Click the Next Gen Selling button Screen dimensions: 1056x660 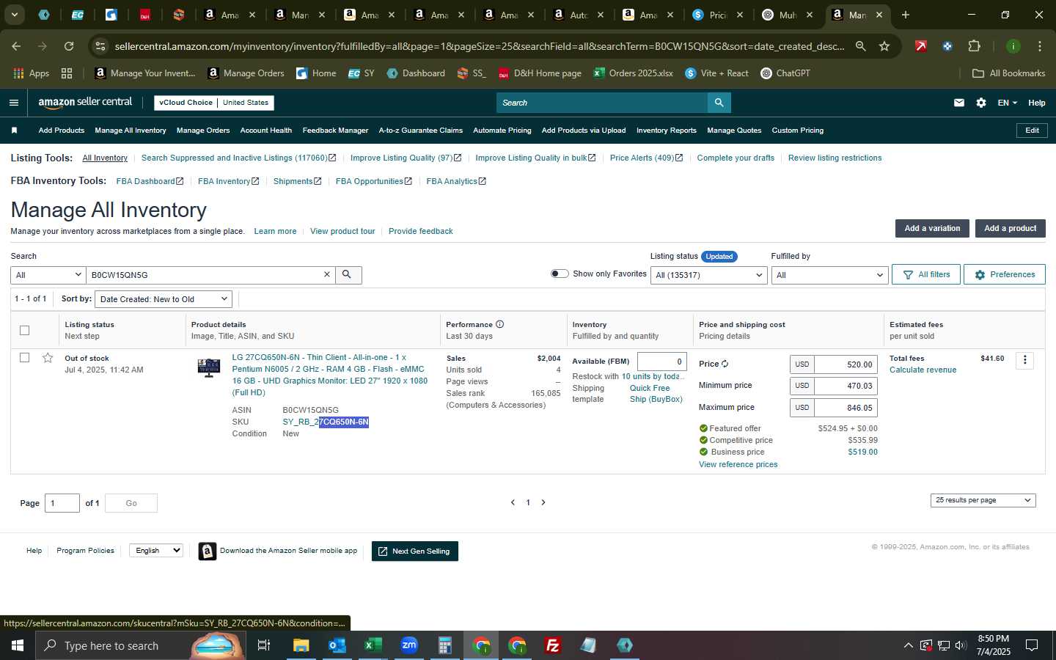point(415,551)
